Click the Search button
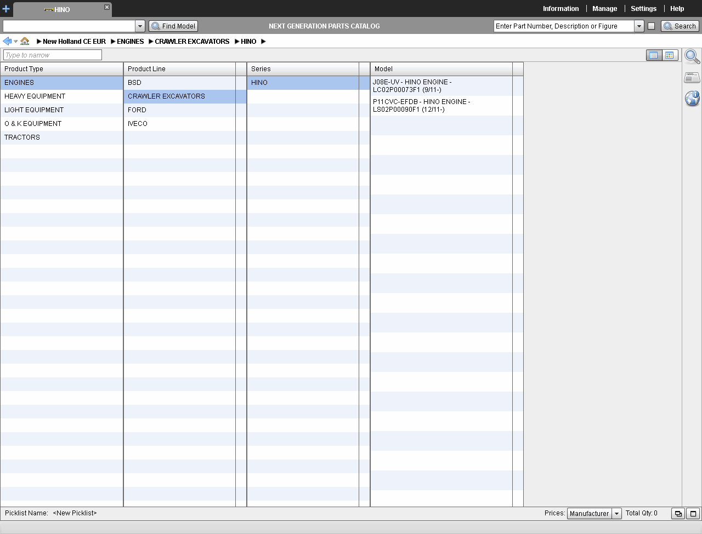702x534 pixels. (x=680, y=26)
